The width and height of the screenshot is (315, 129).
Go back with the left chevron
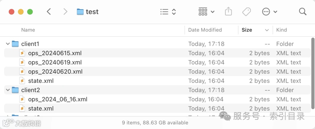[x=49, y=12]
